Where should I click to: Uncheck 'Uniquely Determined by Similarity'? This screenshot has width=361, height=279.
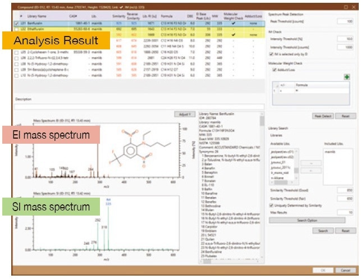pyautogui.click(x=272, y=205)
